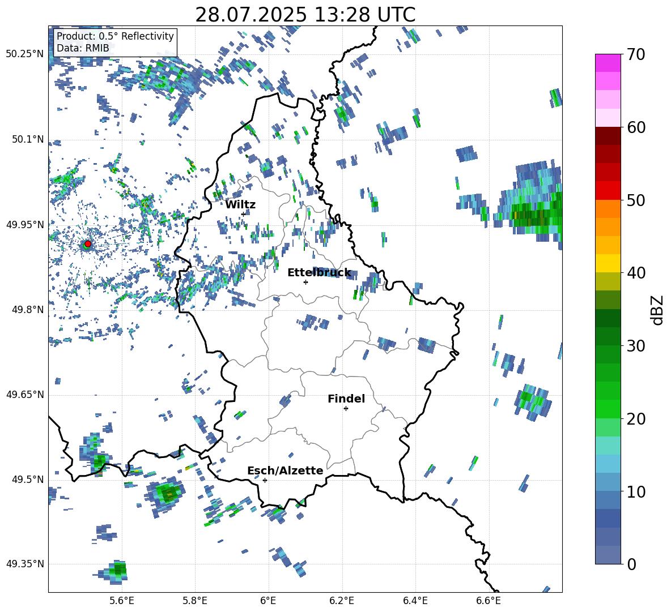Viewport: 671px width, 612px height.
Task: Click the Product: 0.5° Reflectivity text
Action: coord(115,36)
